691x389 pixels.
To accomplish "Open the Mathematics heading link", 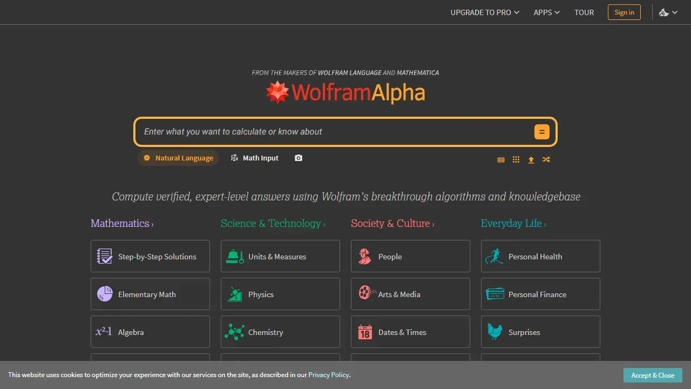I will (122, 223).
